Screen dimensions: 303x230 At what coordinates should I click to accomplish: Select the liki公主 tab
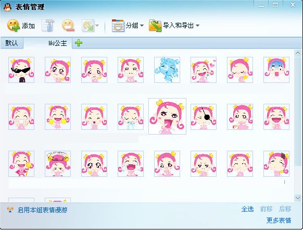(x=47, y=43)
